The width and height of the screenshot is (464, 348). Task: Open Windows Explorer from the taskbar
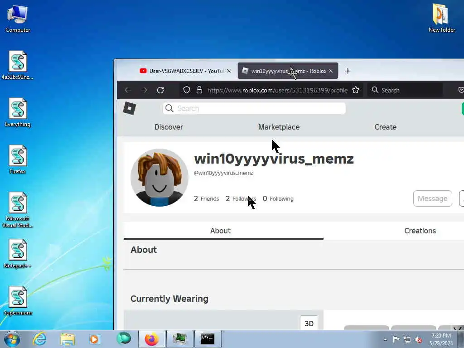tap(68, 339)
